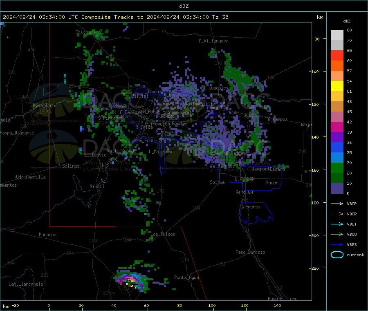Viewport: 368px width, 311px height.
Task: Click the blue VBBB arrow in legend
Action: tap(337, 245)
